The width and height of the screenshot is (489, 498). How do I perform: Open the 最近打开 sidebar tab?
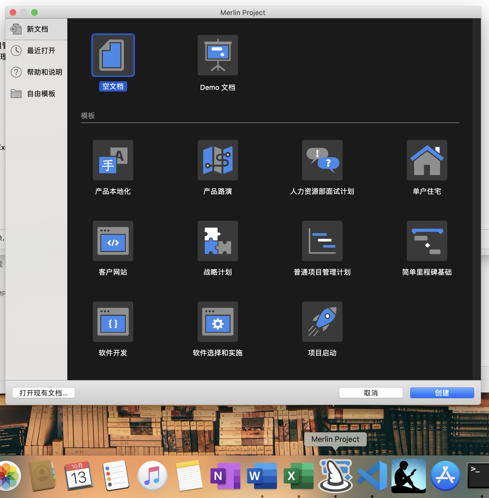[x=36, y=51]
